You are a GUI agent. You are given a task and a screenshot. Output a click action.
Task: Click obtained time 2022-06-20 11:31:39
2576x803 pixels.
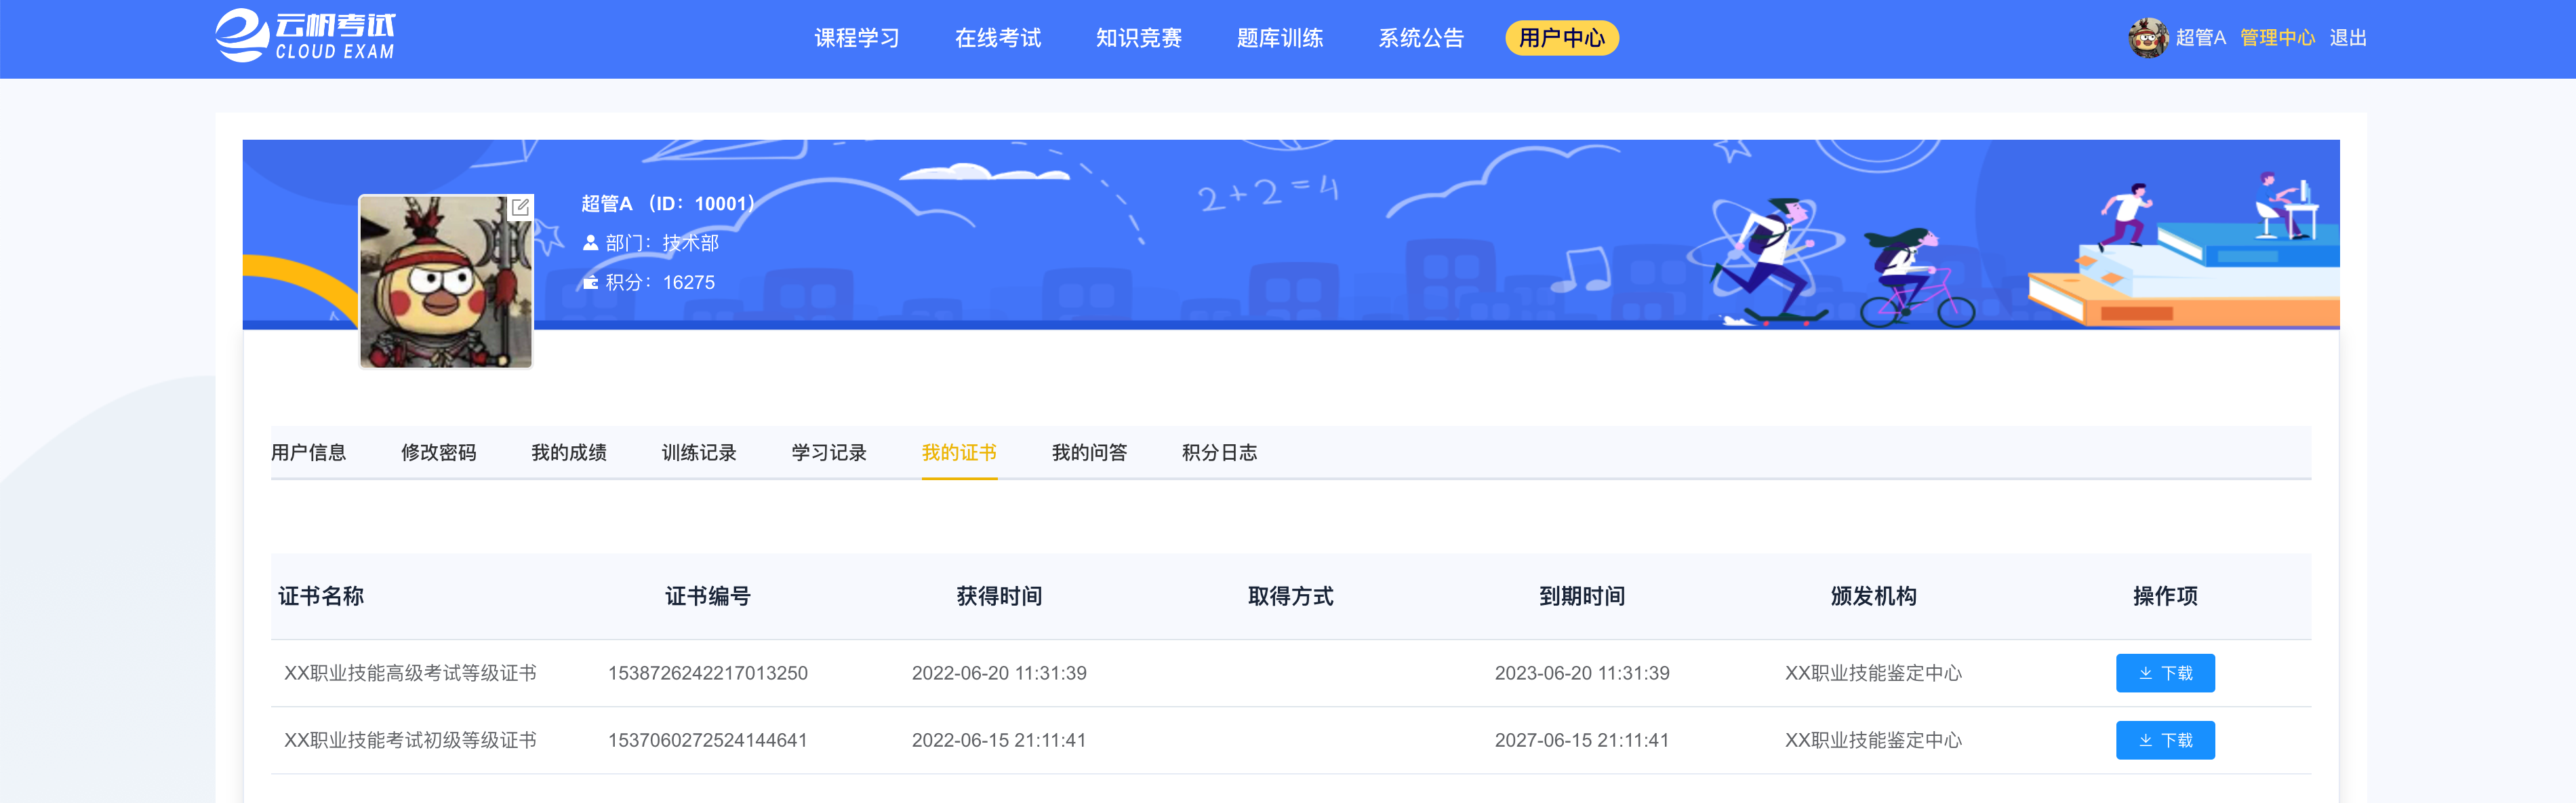pyautogui.click(x=999, y=673)
